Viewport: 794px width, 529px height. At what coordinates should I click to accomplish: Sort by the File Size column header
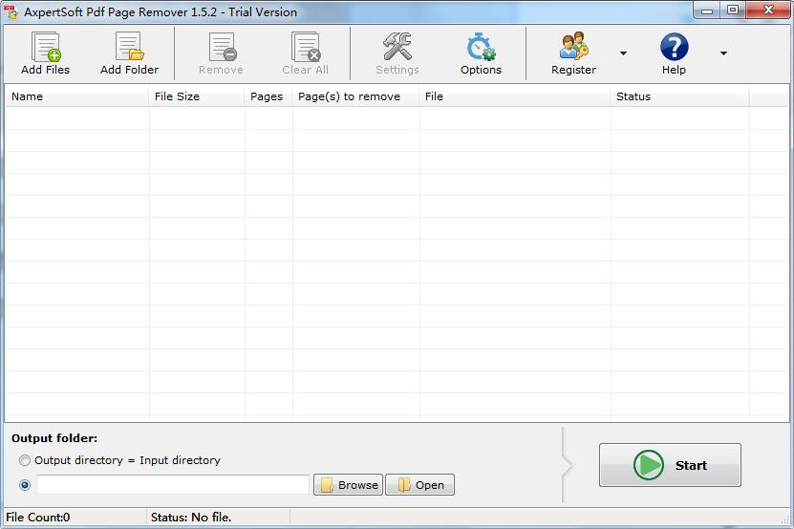coord(197,96)
